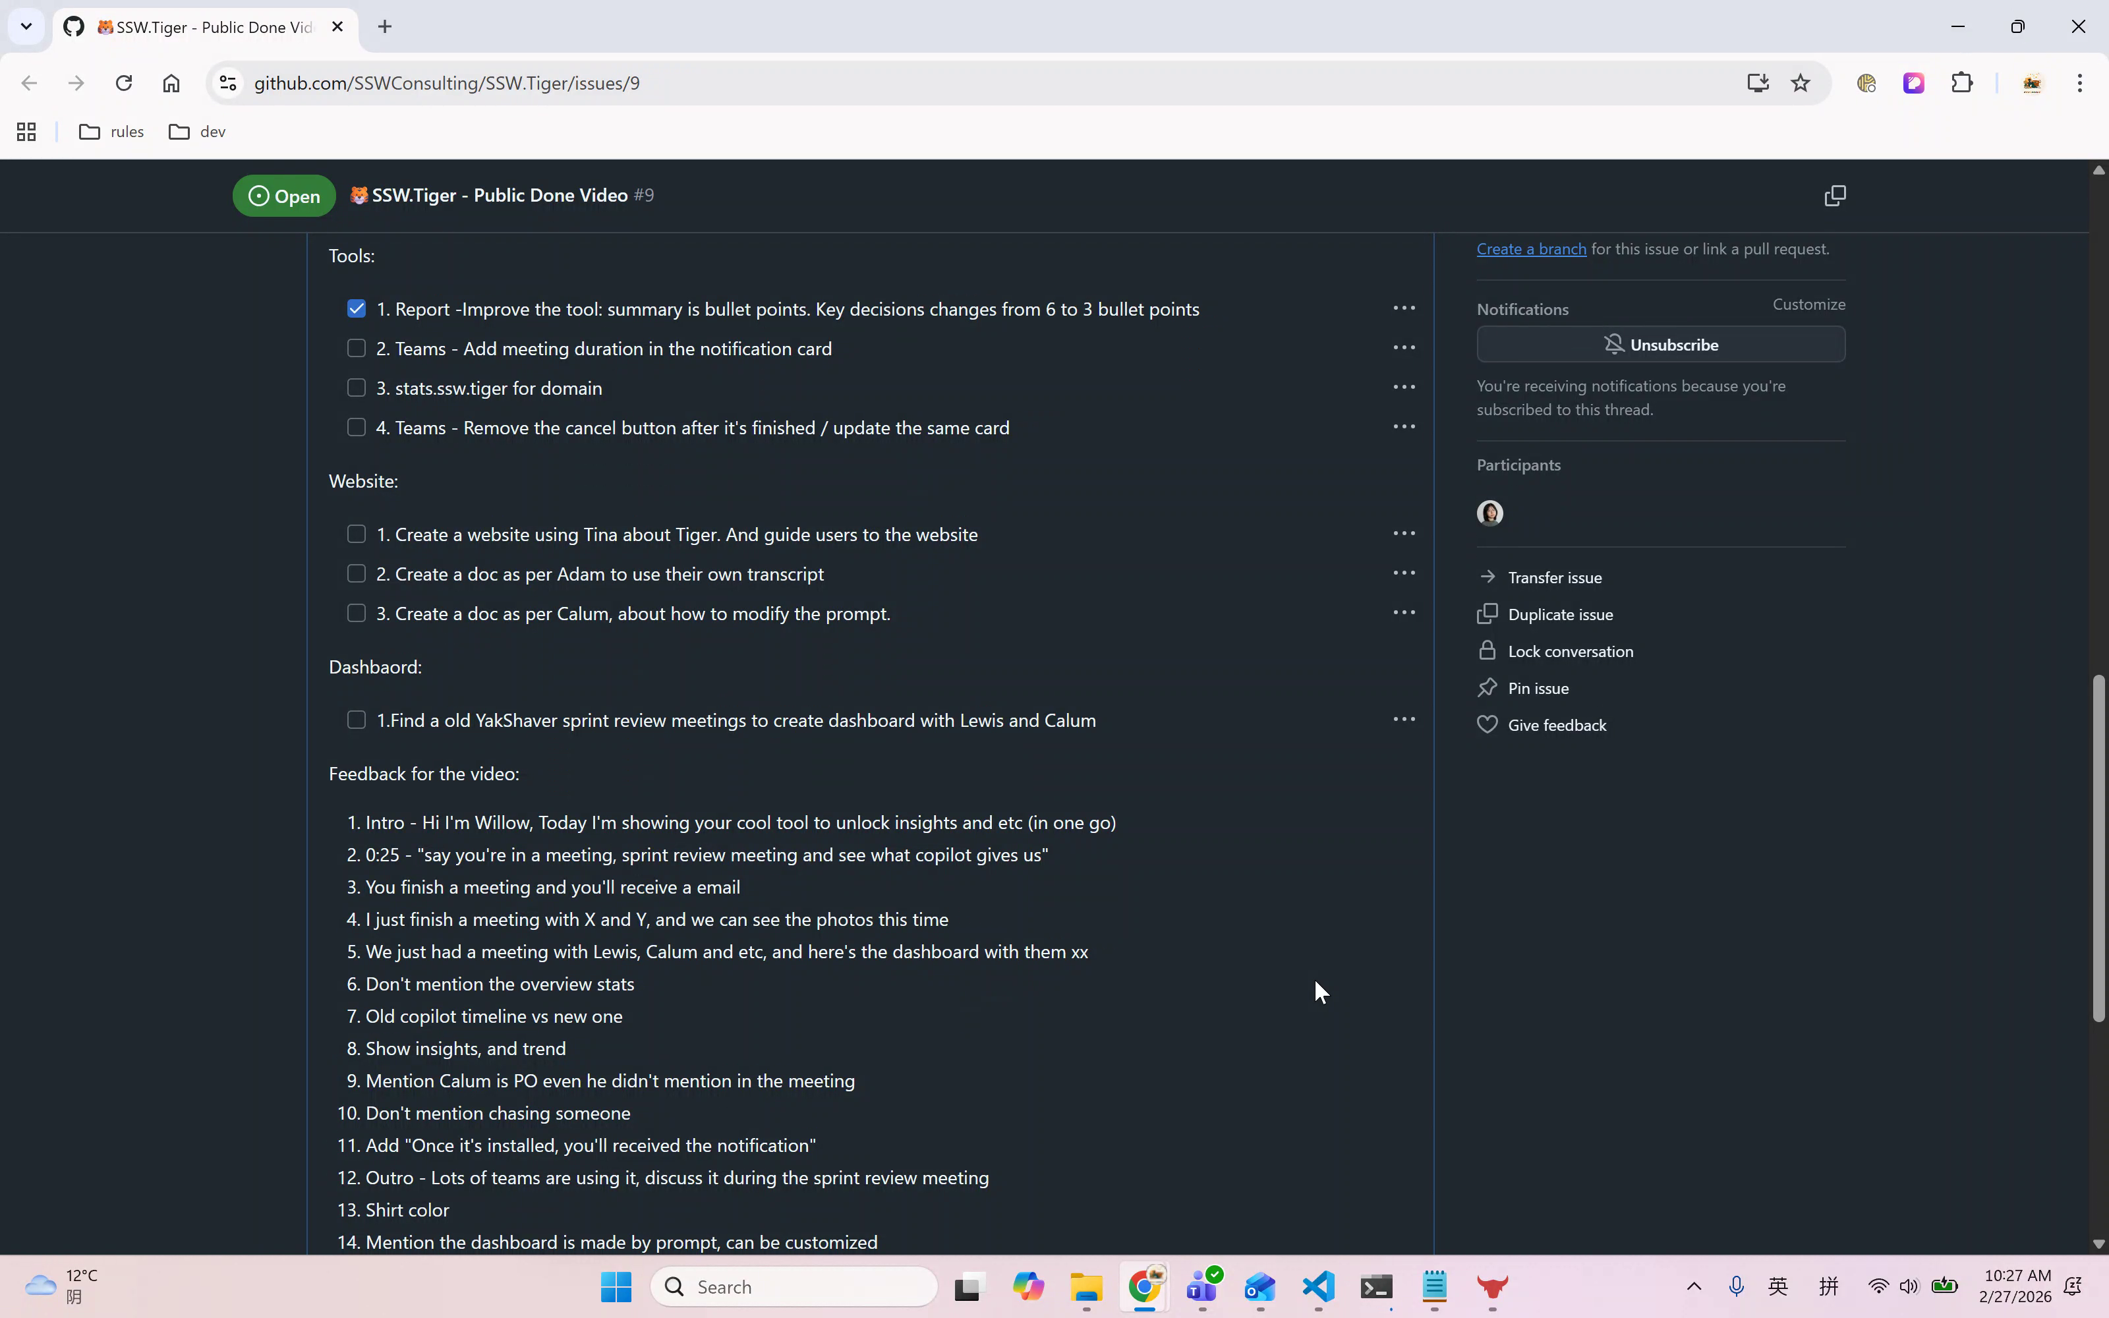Open options menu for Calum doc task
2109x1318 pixels.
coord(1404,613)
